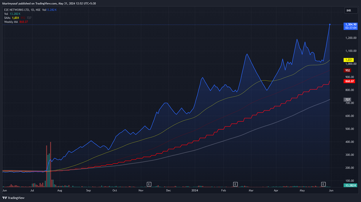Select the earnings E marker in late May
Image resolution: width=361 pixels, height=202 pixels.
[x=323, y=184]
